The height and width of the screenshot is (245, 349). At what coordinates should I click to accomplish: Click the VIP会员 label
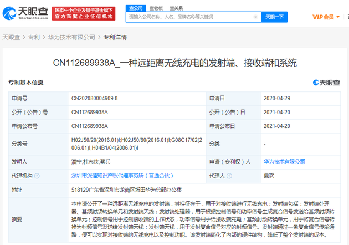[x=323, y=17]
